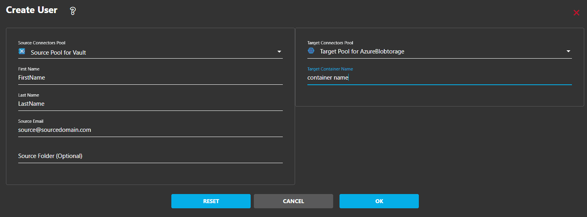Confirm with the OK button
587x217 pixels.
pos(379,201)
